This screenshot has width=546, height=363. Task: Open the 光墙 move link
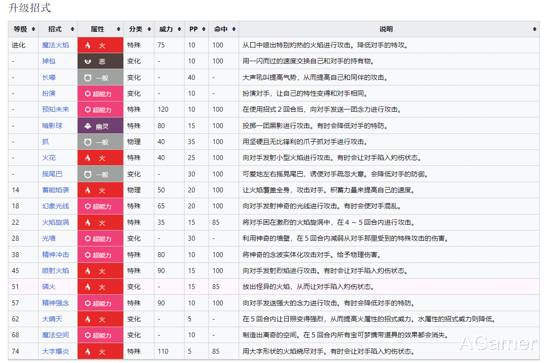49,238
